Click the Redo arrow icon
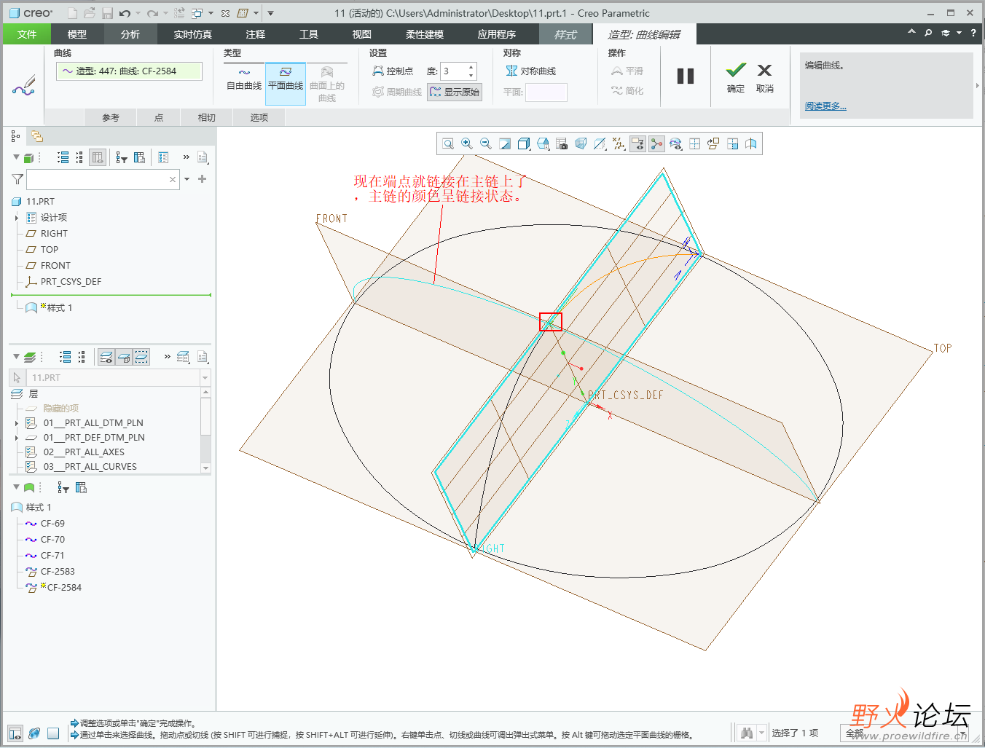Viewport: 985px width, 748px height. coord(152,13)
